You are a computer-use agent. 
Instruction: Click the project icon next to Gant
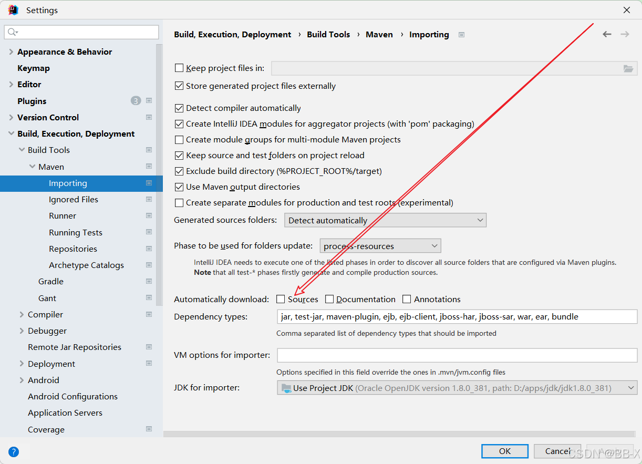coord(149,298)
